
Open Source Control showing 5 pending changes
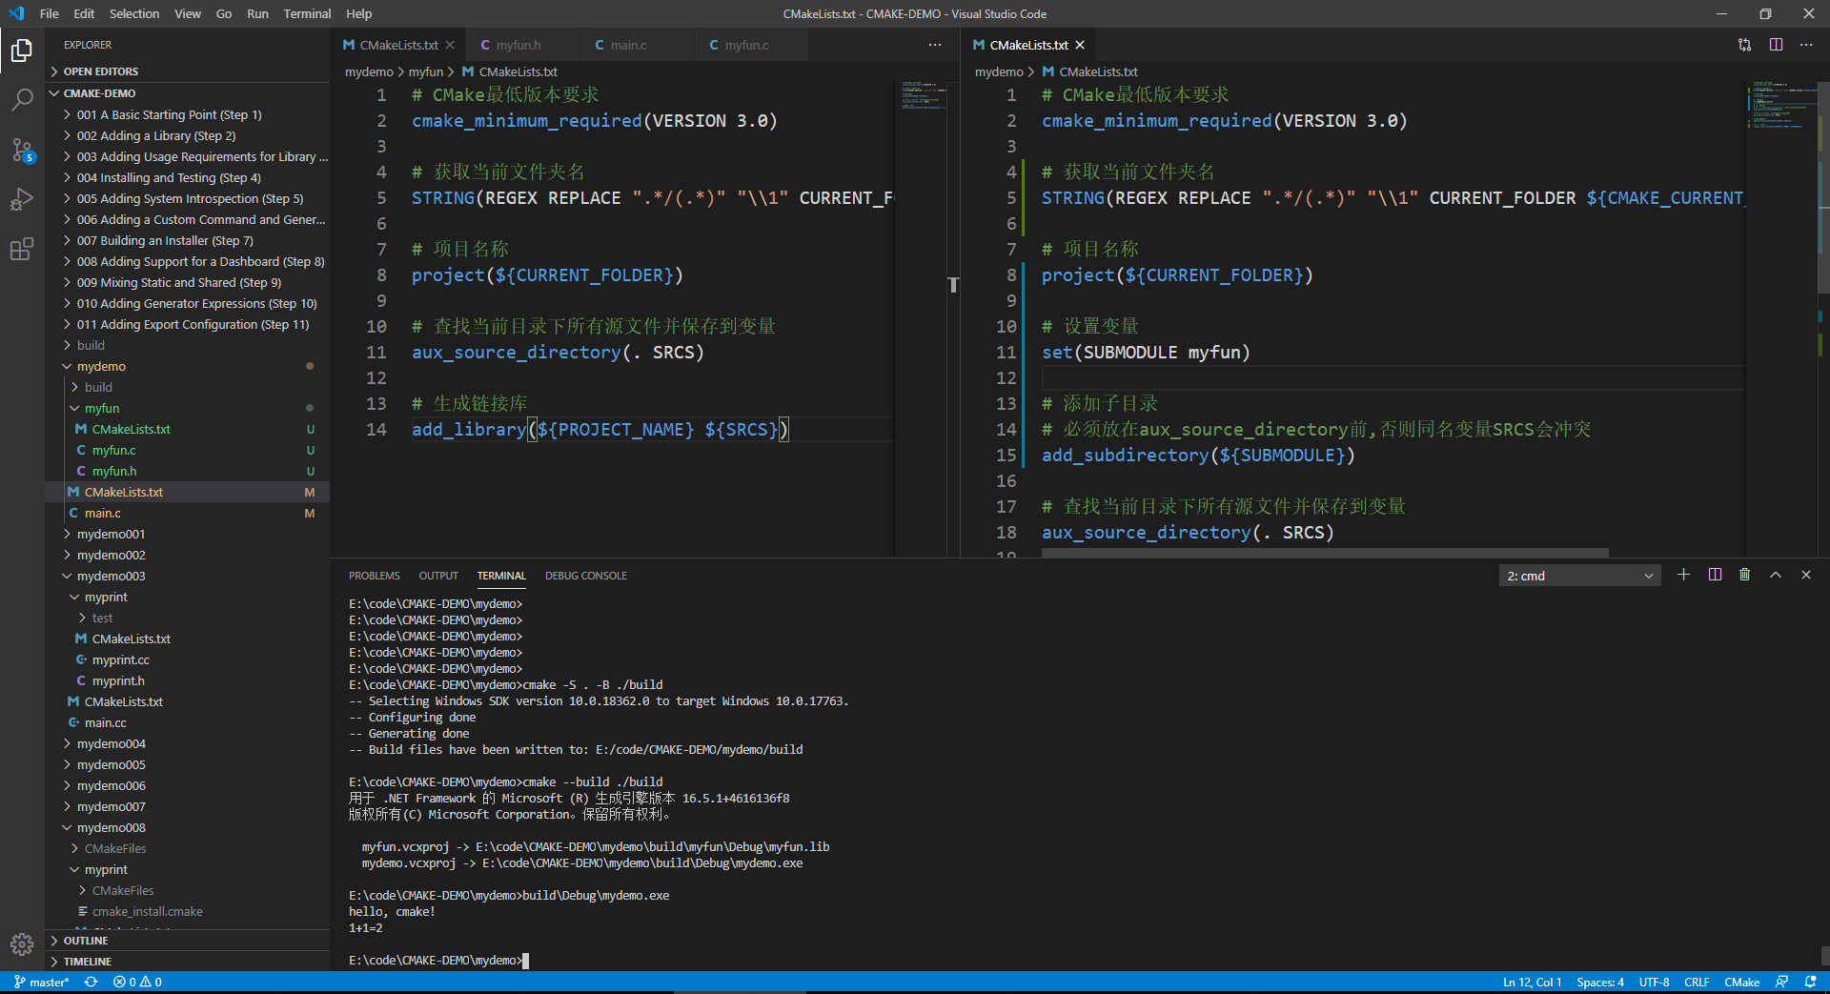coord(21,150)
